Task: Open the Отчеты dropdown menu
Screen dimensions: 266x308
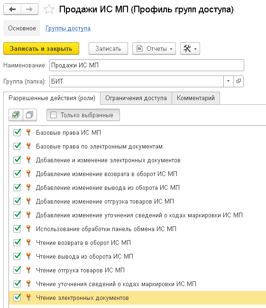Action: pyautogui.click(x=154, y=48)
